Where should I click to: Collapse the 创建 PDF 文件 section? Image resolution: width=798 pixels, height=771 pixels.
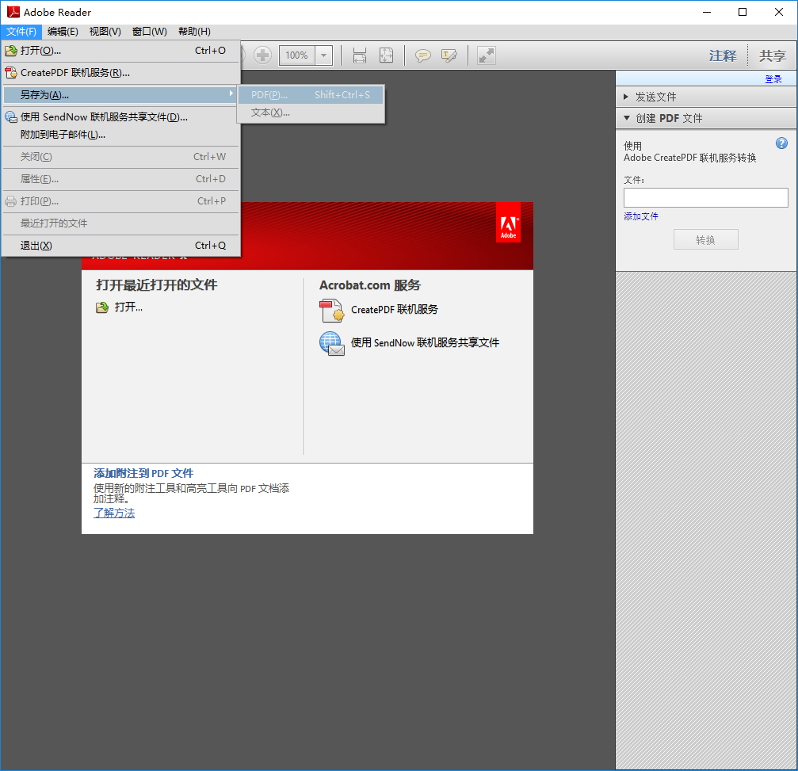(x=706, y=118)
